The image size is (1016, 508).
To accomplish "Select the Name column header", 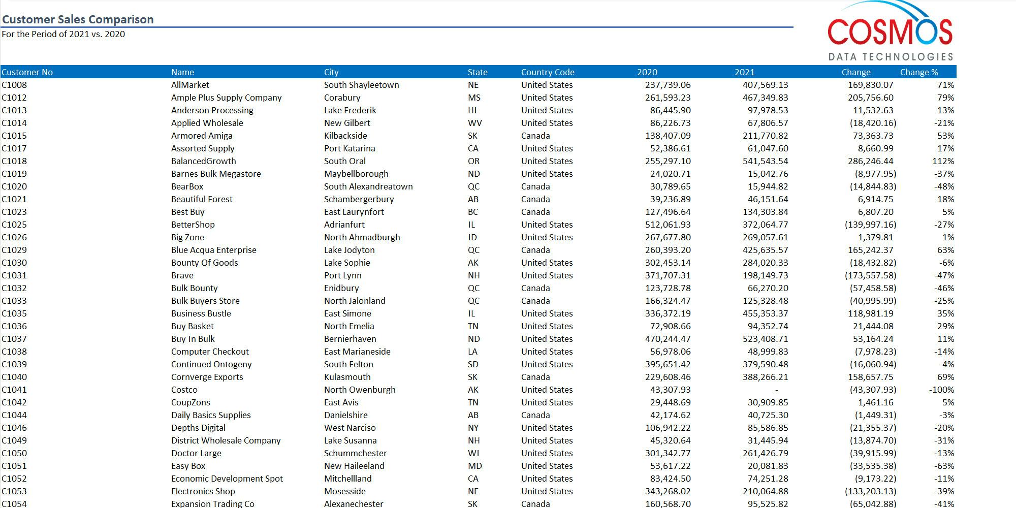I will 182,72.
